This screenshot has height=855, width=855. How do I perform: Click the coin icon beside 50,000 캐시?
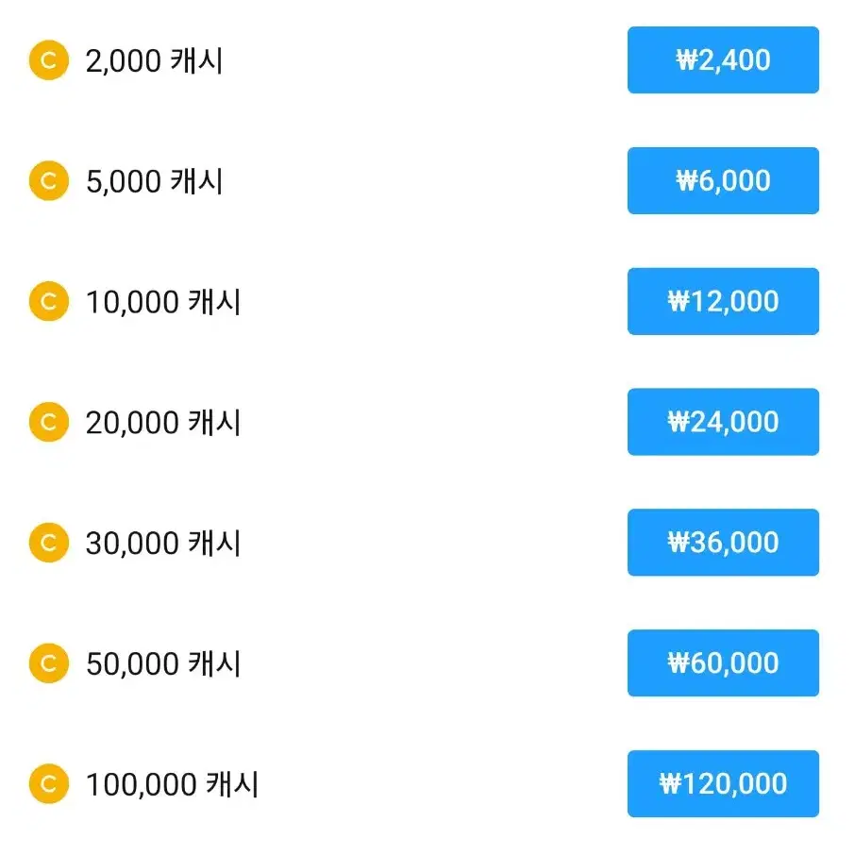[x=48, y=663]
